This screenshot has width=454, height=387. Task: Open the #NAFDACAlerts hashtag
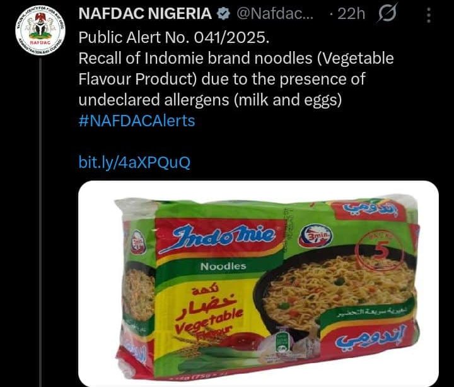(x=136, y=121)
